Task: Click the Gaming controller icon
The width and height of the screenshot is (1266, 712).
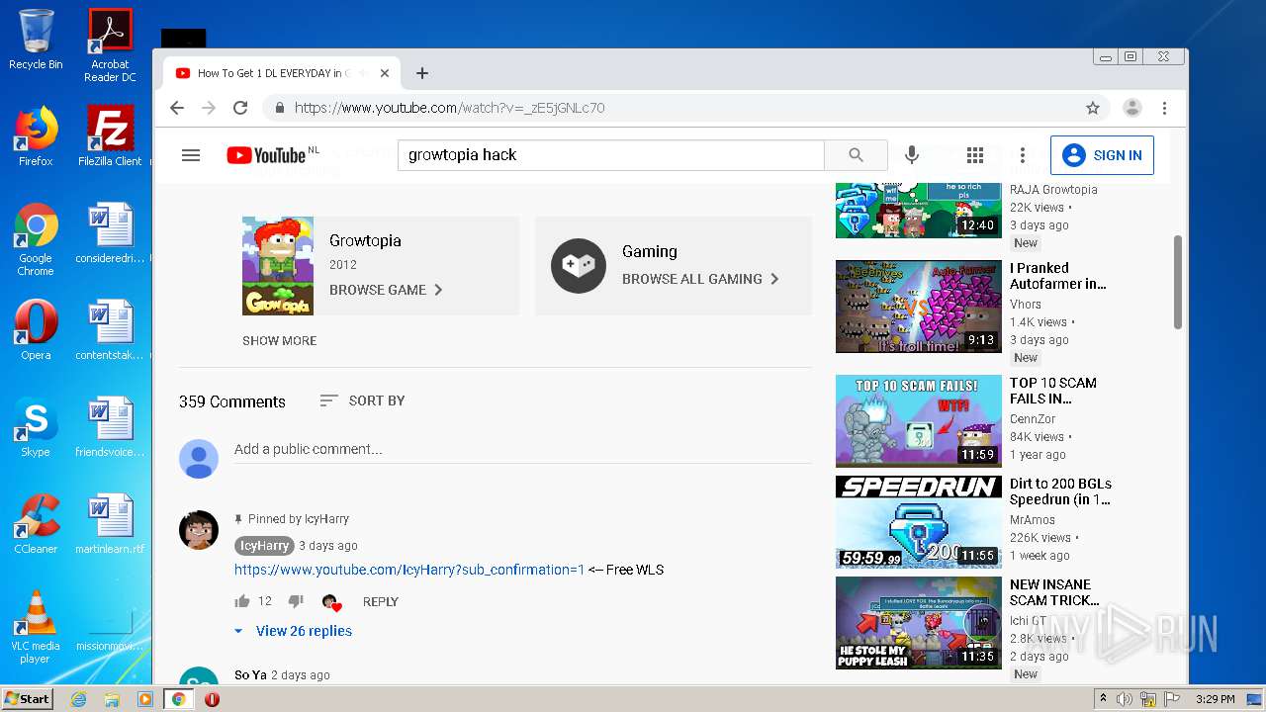Action: coord(579,266)
